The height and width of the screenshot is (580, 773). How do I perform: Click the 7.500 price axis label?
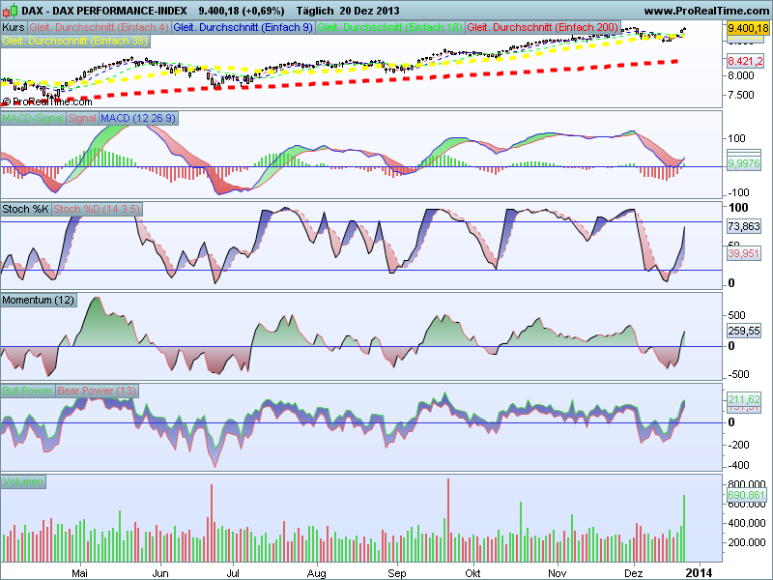click(741, 95)
